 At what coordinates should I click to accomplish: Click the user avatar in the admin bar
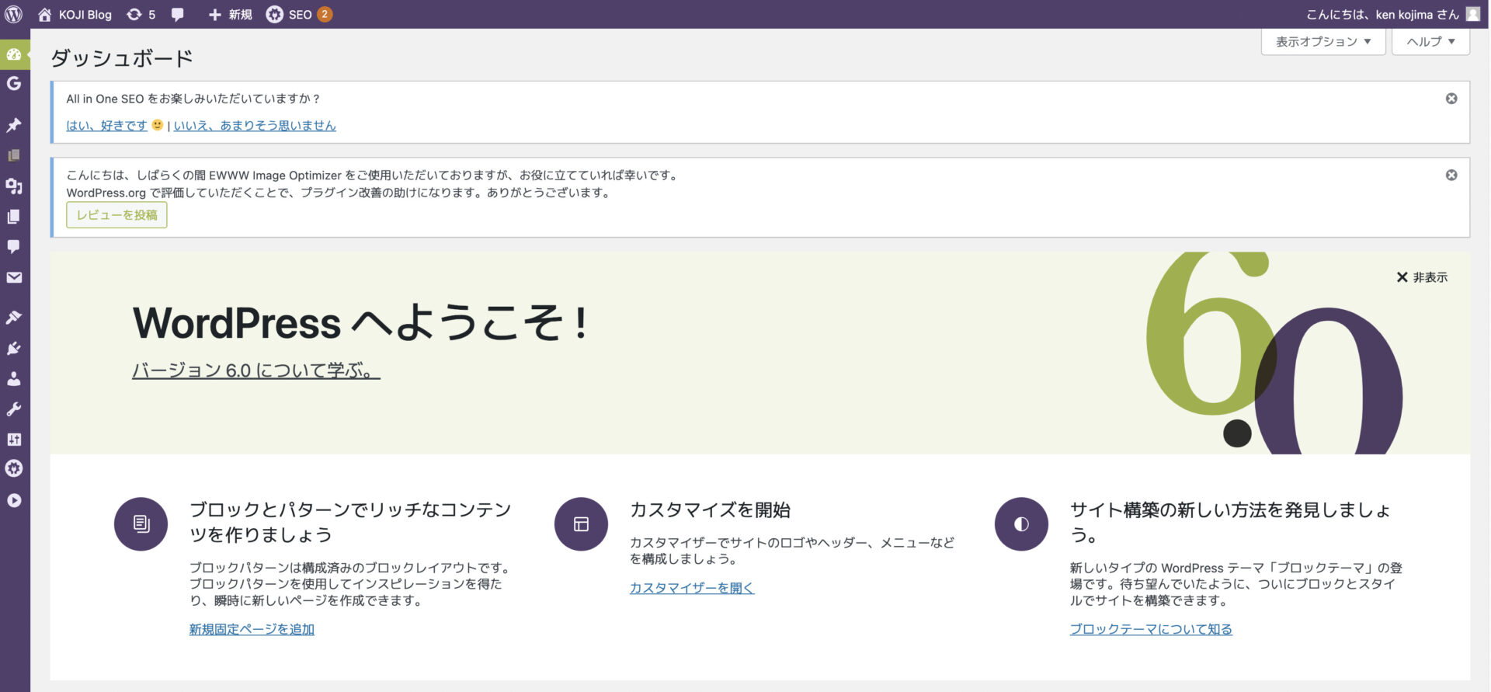1472,14
